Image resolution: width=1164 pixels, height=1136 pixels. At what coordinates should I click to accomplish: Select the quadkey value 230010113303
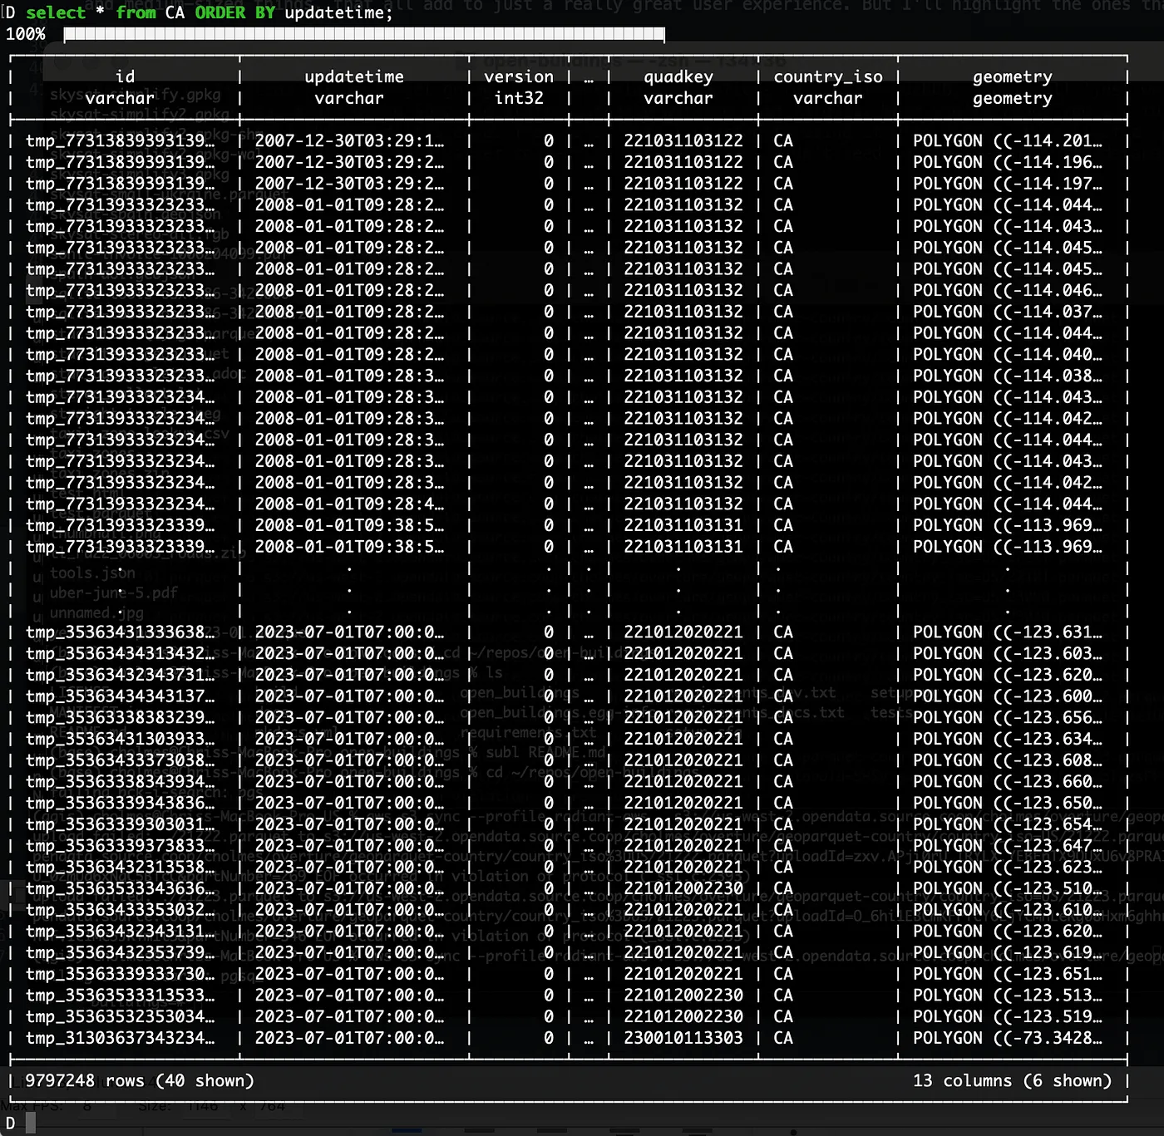tap(683, 1038)
